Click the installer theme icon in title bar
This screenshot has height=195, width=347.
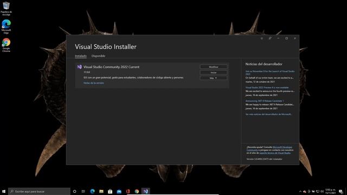tap(261, 38)
